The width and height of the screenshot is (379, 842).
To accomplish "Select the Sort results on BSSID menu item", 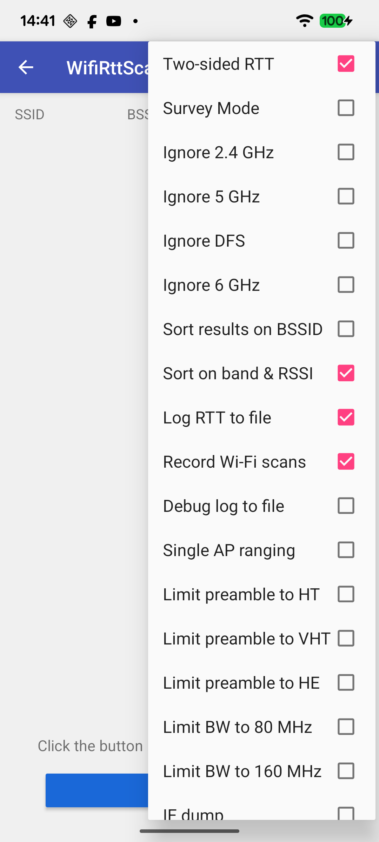I will tap(243, 329).
